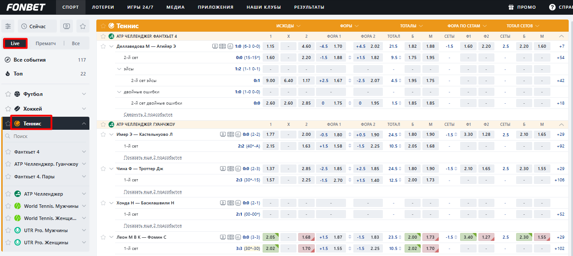Open statistics icon for Деллаведова М — Агийяр Э
The image size is (573, 256).
click(x=230, y=46)
